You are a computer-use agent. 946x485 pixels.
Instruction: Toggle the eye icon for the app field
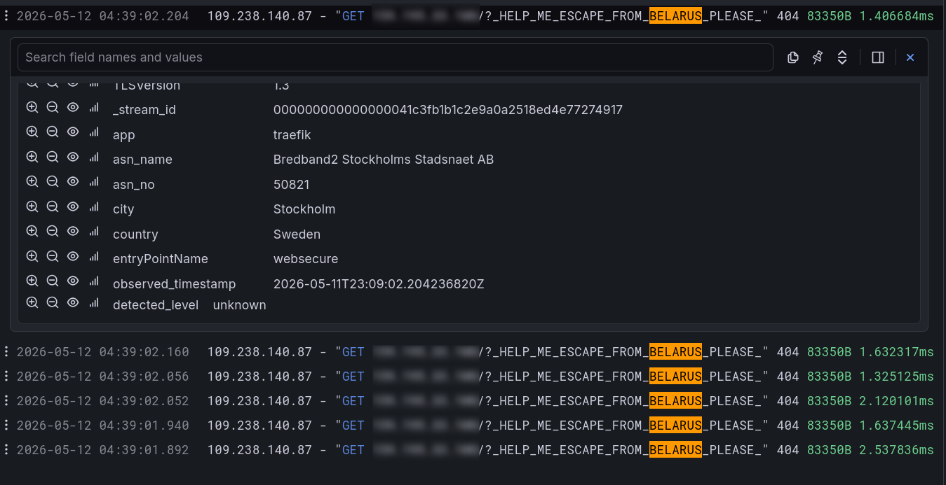click(x=72, y=132)
